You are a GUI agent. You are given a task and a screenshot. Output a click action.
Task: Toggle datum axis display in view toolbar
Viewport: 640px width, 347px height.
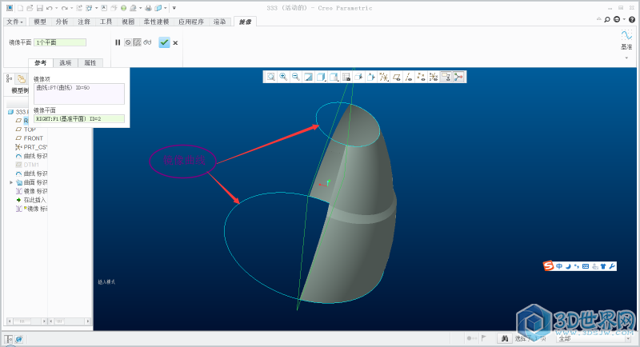[409, 77]
